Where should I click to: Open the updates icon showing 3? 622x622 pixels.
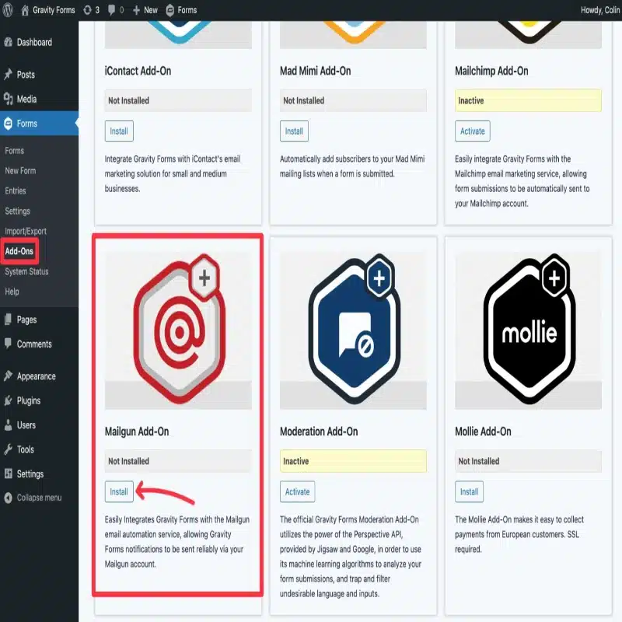pos(91,10)
